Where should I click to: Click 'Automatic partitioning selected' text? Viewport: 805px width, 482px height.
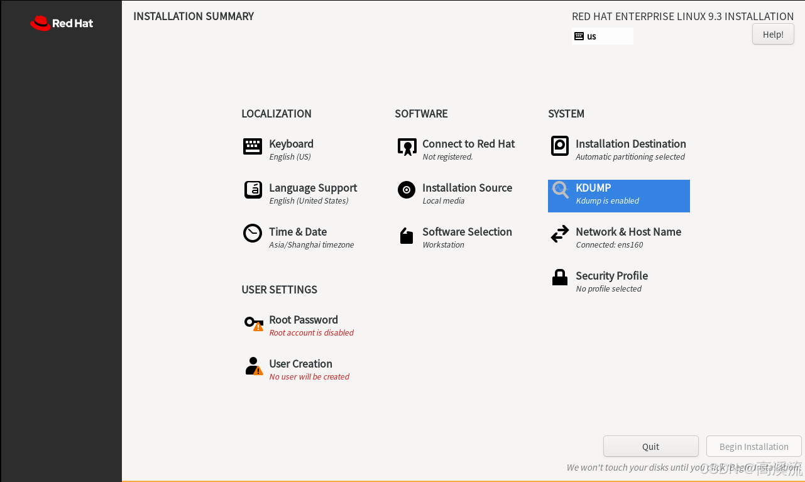[x=630, y=157]
